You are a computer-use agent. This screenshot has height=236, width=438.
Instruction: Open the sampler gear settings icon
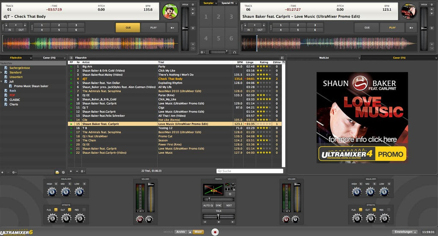click(x=202, y=52)
